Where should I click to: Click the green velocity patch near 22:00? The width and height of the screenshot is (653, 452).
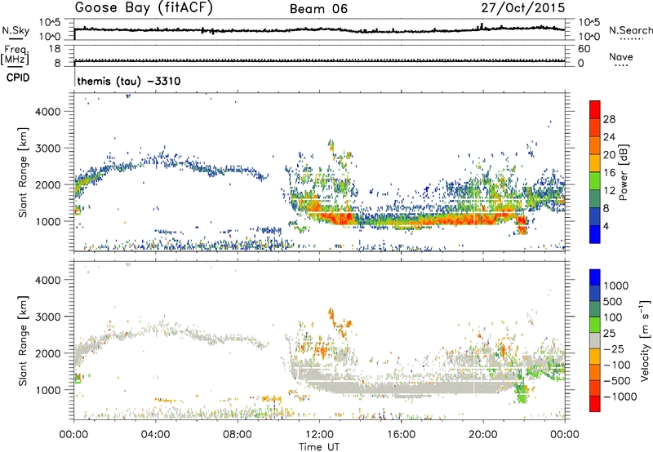click(521, 393)
